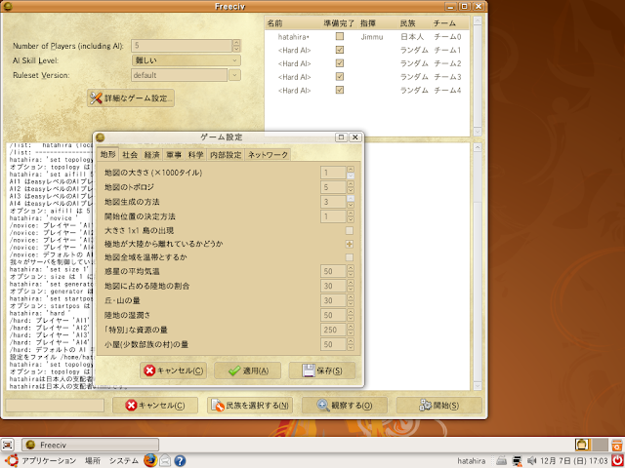Open the volume speaker tray icon
625x468 pixels.
(531, 460)
